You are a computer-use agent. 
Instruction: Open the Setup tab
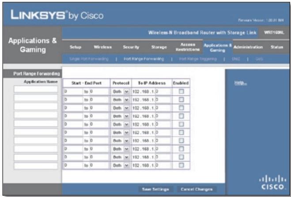pos(76,47)
